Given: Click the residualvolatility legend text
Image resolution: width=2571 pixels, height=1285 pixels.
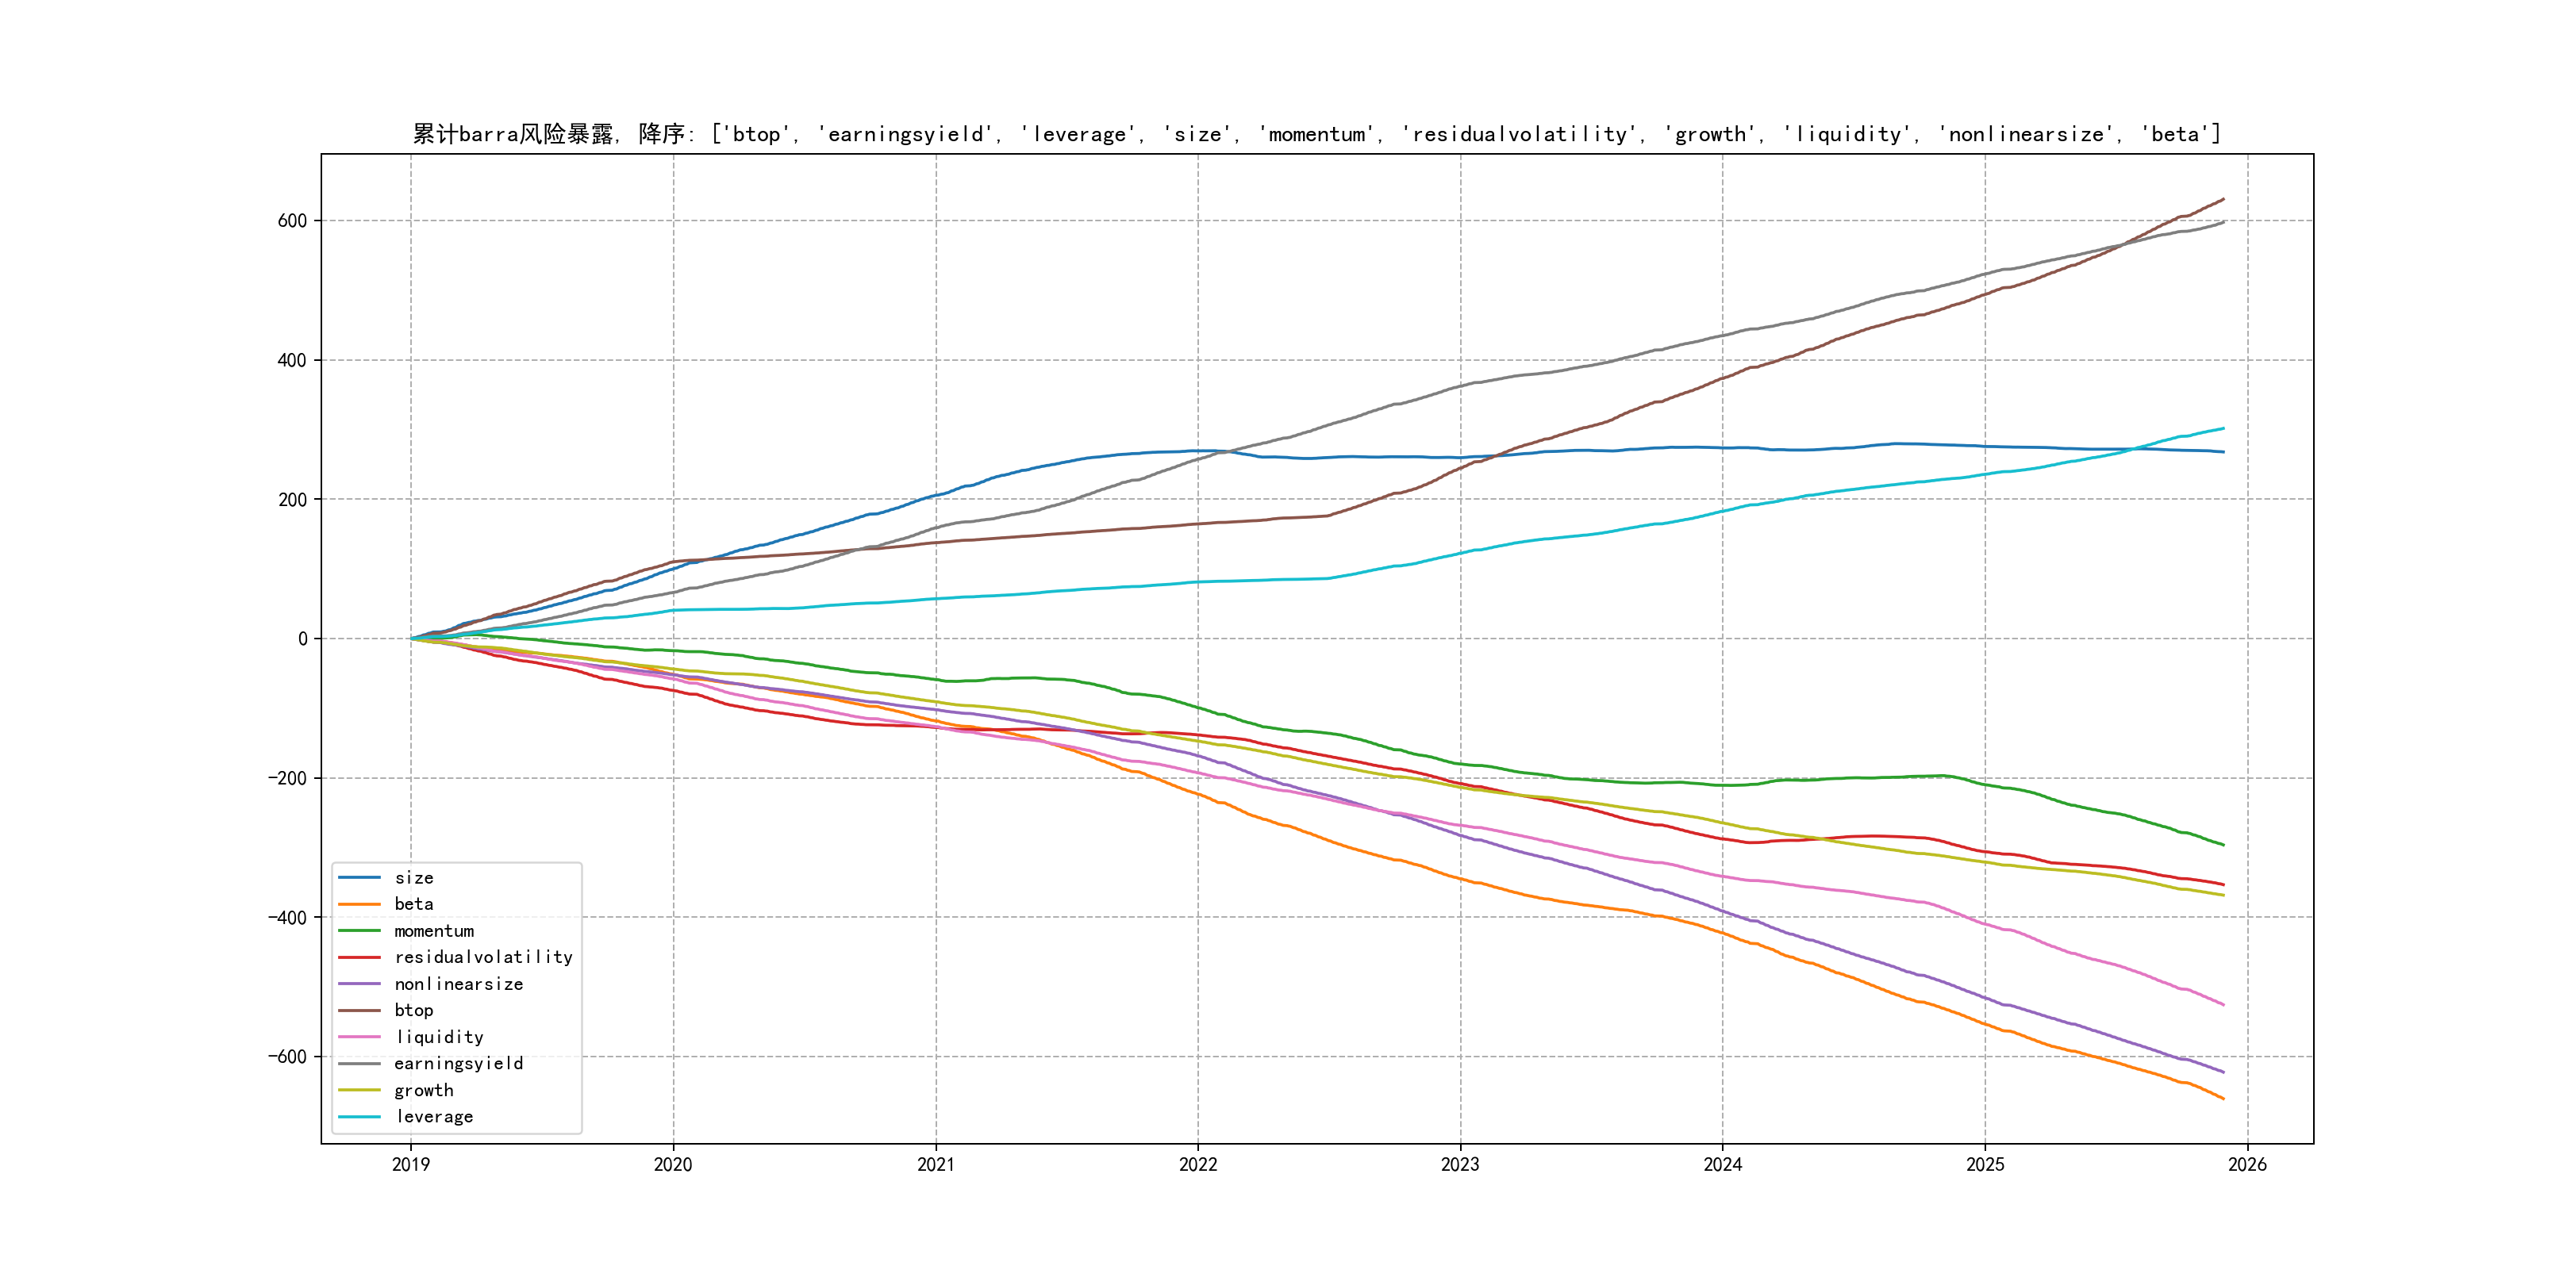Looking at the screenshot, I should coord(483,957).
